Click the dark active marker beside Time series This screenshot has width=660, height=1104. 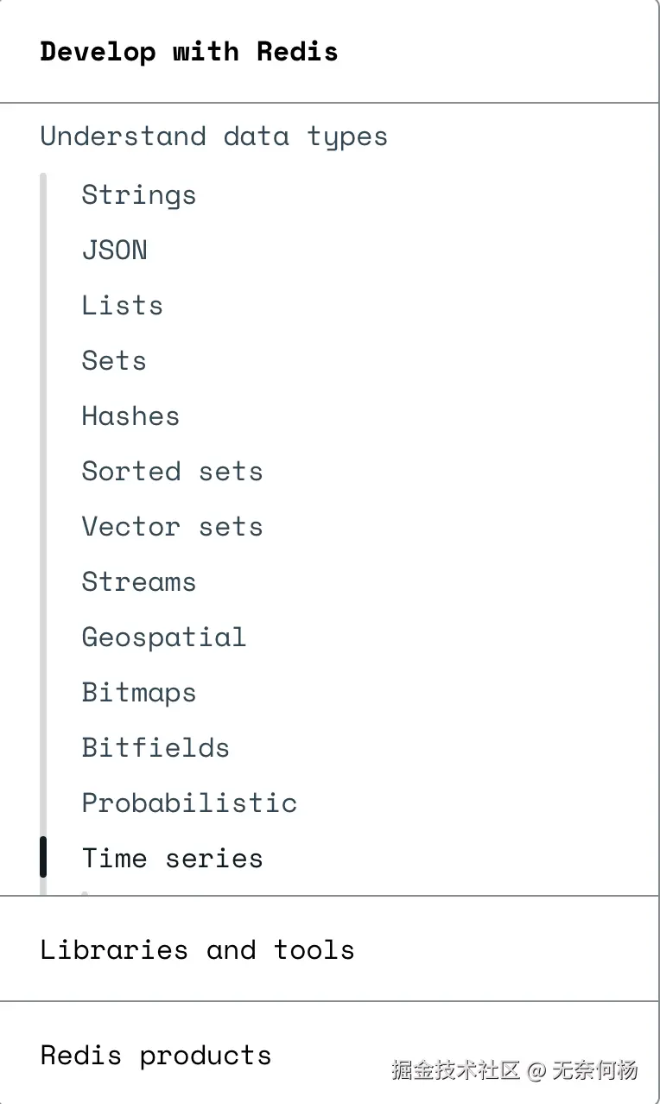[x=43, y=857]
